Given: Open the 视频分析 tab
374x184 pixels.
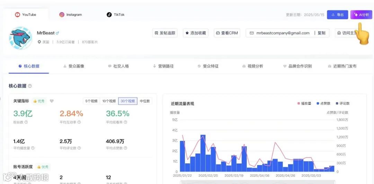Looking at the screenshot, I should coord(252,66).
